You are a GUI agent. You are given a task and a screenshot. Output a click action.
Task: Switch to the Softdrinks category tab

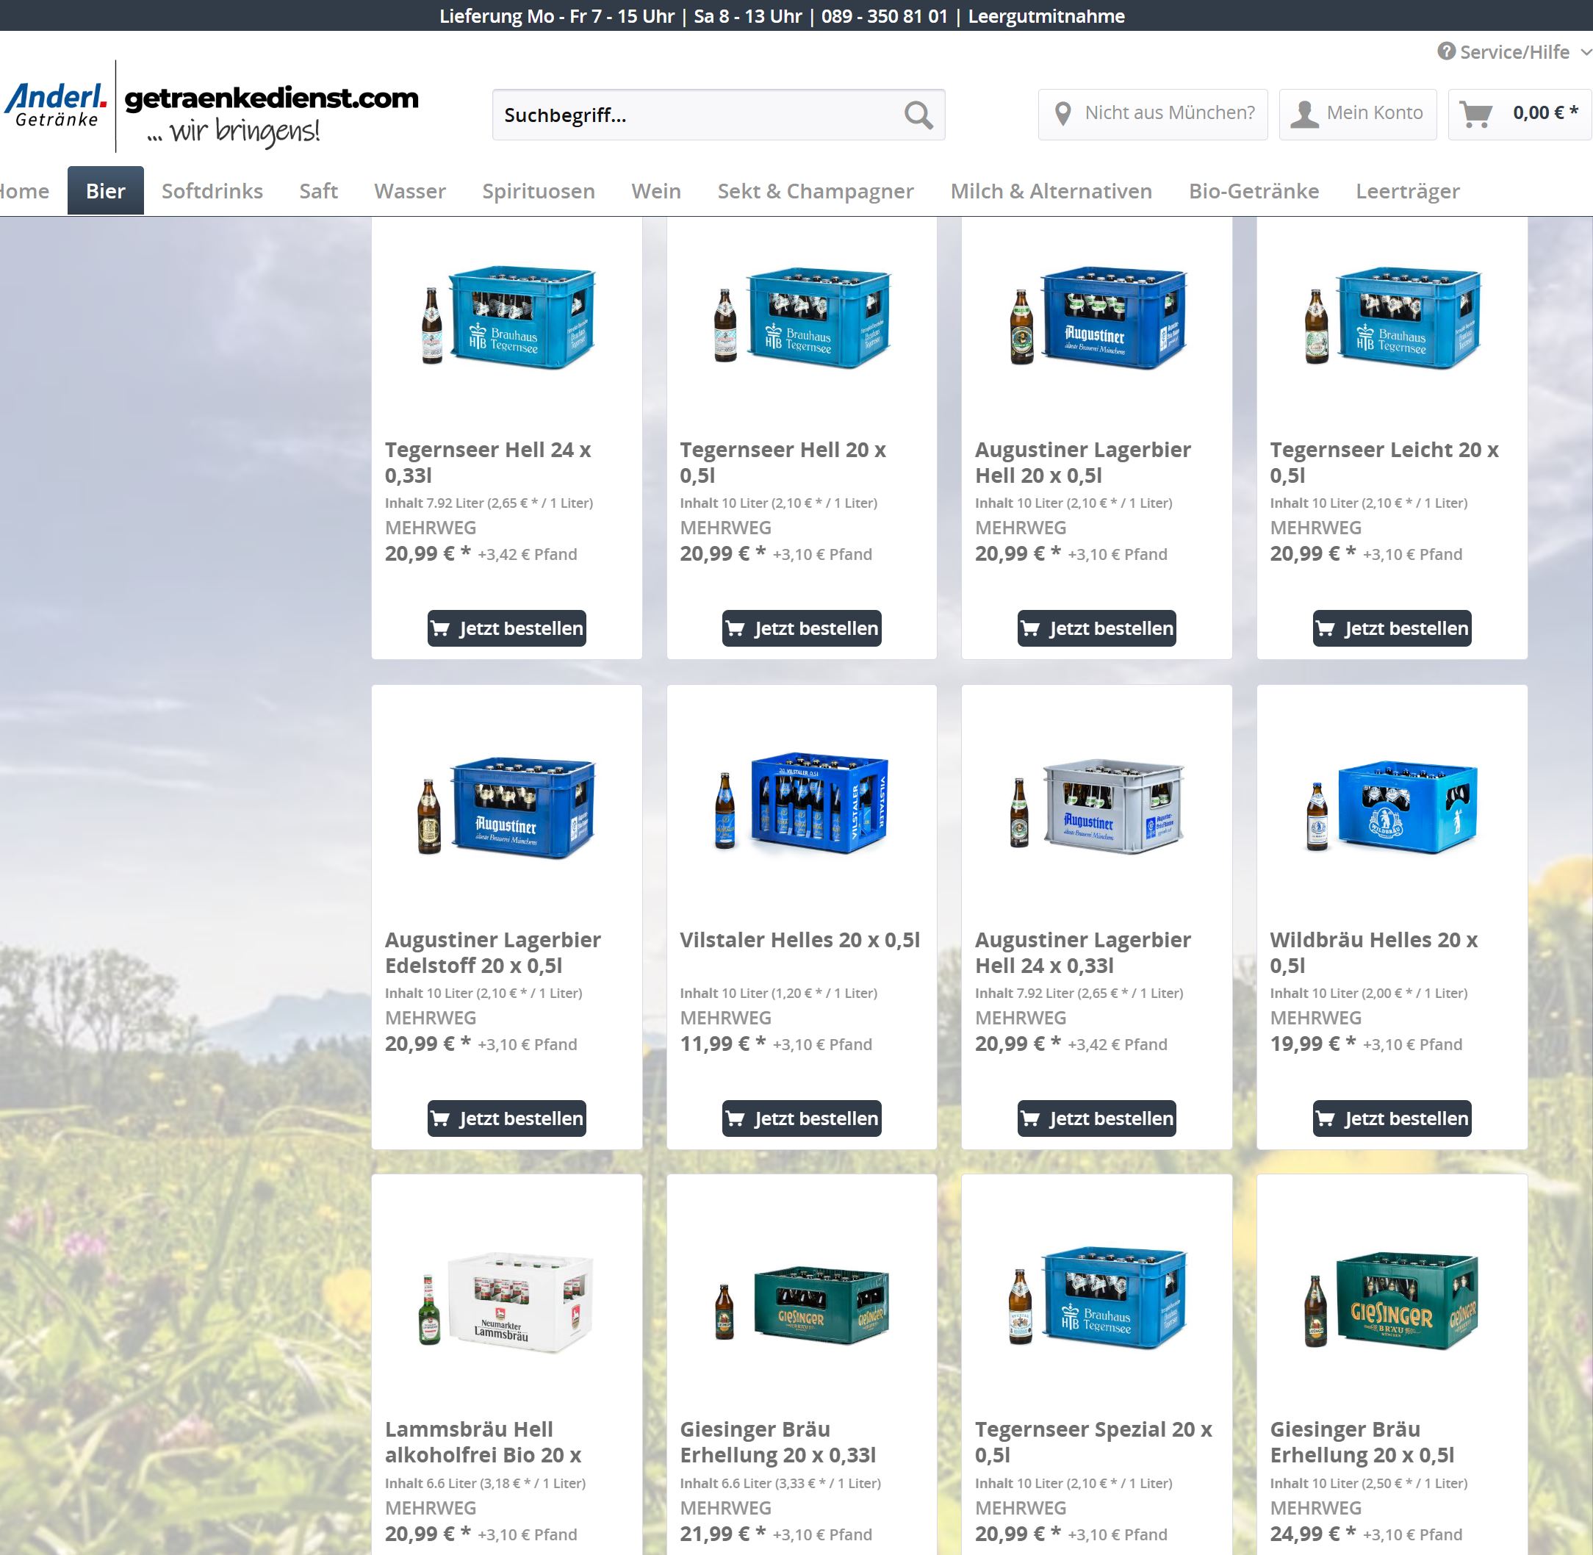tap(212, 190)
